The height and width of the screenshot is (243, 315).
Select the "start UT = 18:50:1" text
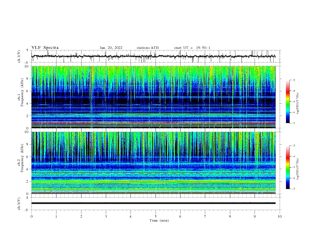point(192,48)
